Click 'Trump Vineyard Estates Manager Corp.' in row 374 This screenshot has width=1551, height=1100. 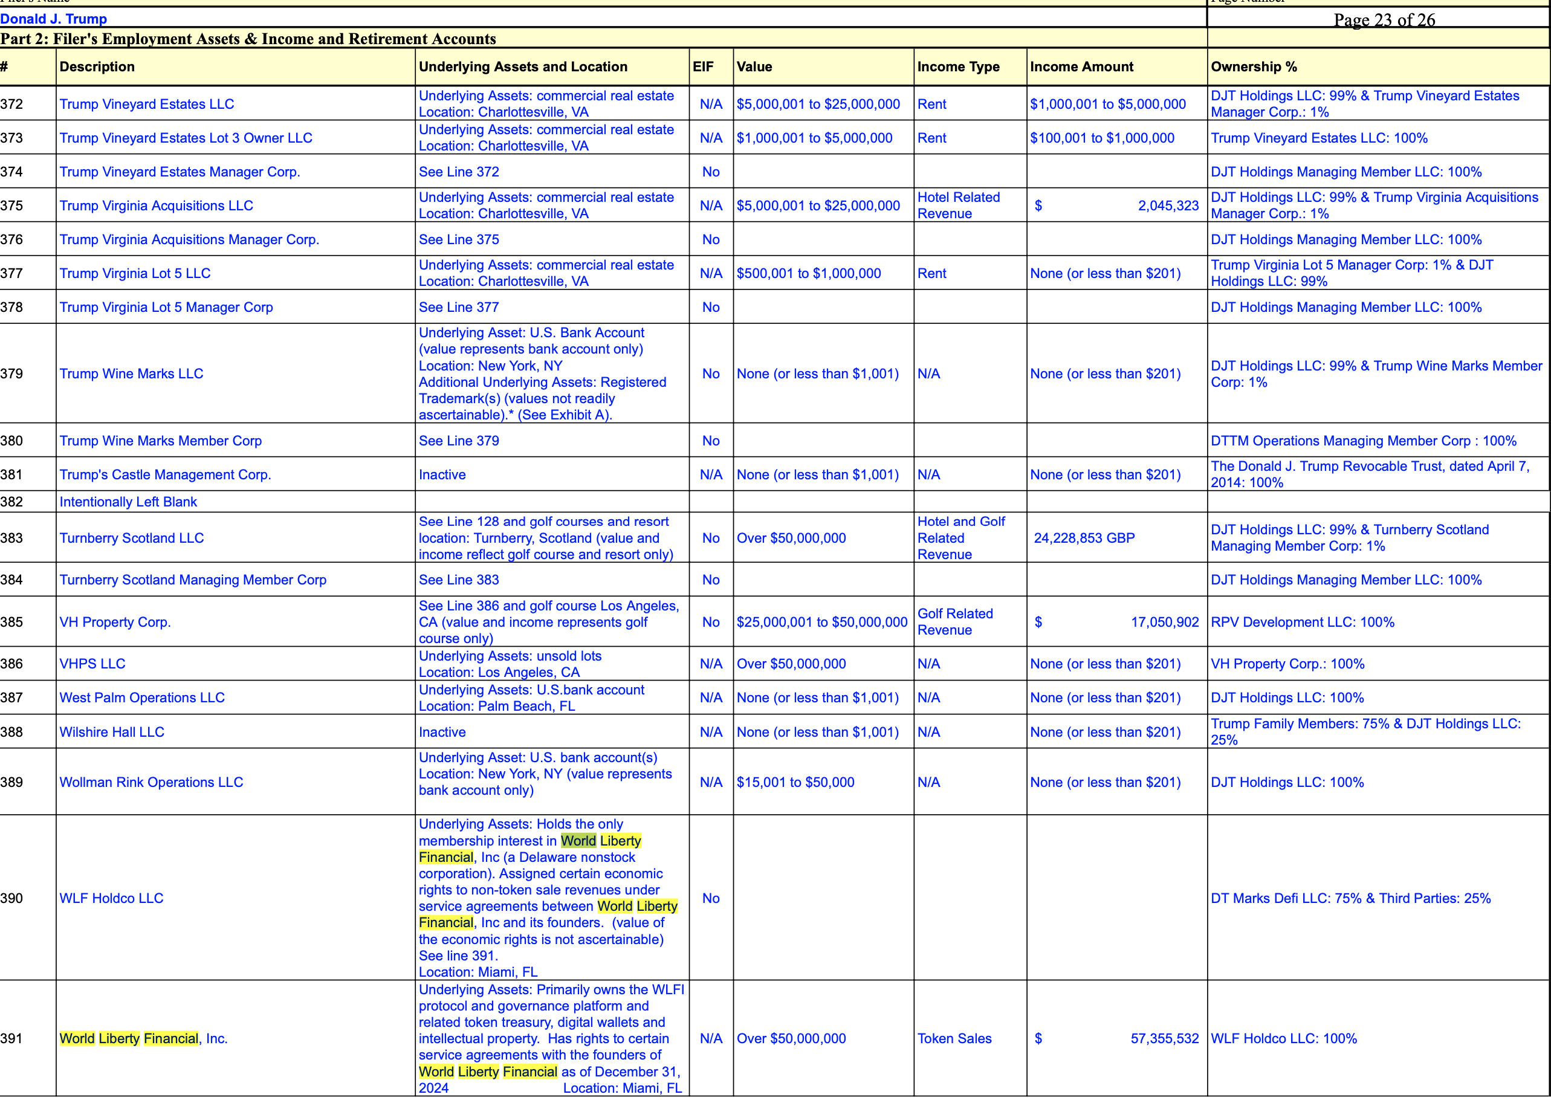(180, 172)
